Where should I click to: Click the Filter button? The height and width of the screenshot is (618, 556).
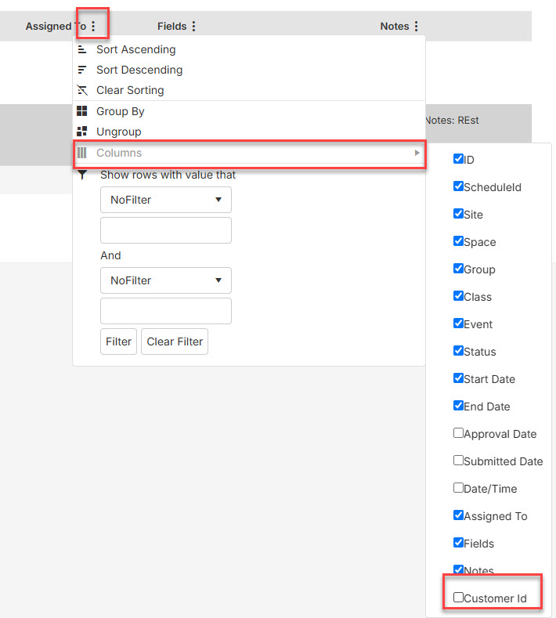(118, 342)
